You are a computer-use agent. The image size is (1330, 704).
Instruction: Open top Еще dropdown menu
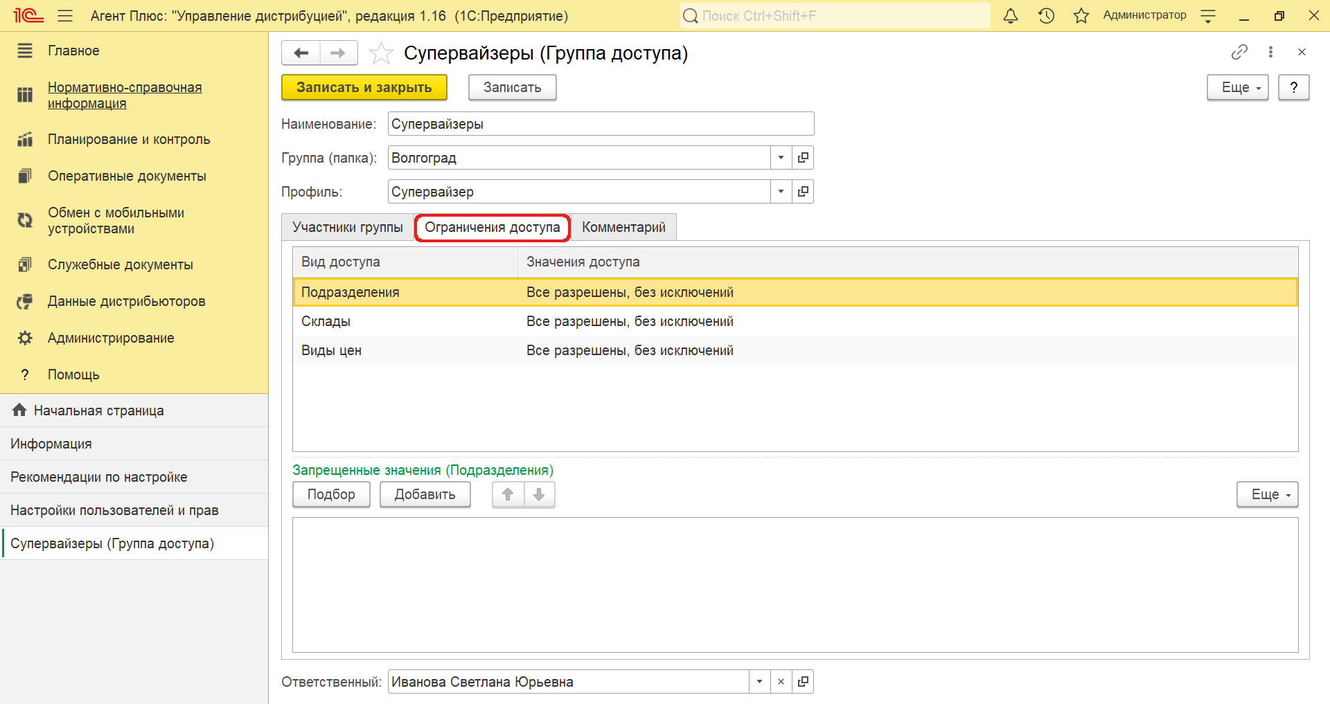[1238, 87]
